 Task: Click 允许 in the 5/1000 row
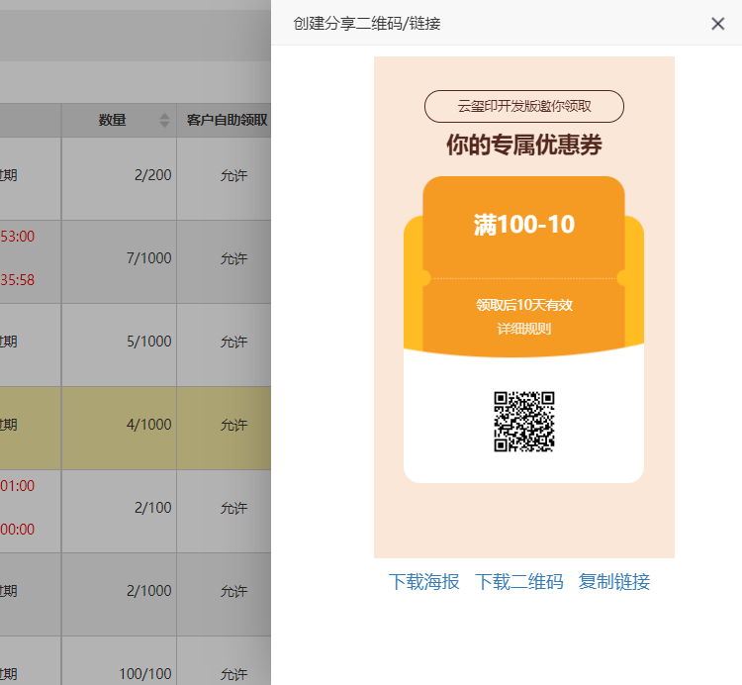tap(233, 342)
